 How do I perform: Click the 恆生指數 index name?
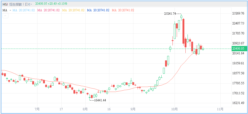16,4
